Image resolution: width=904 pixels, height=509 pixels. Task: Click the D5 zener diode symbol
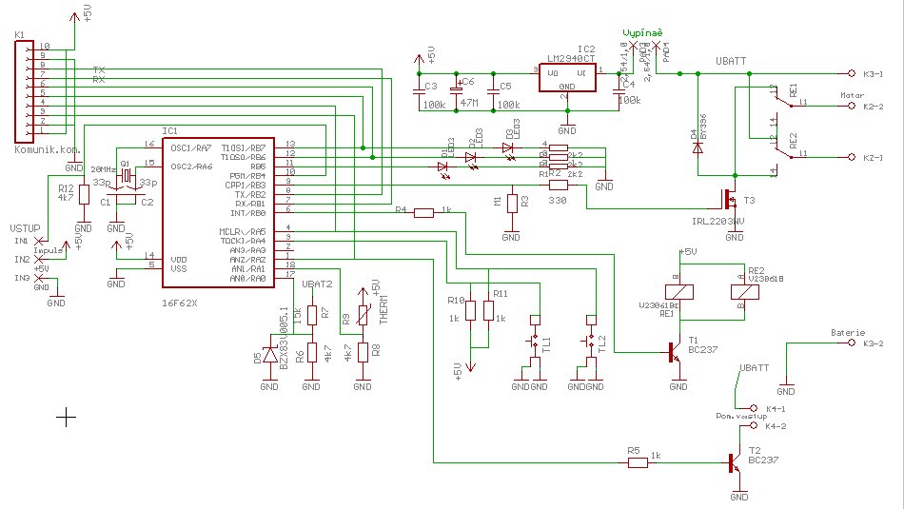pos(271,354)
